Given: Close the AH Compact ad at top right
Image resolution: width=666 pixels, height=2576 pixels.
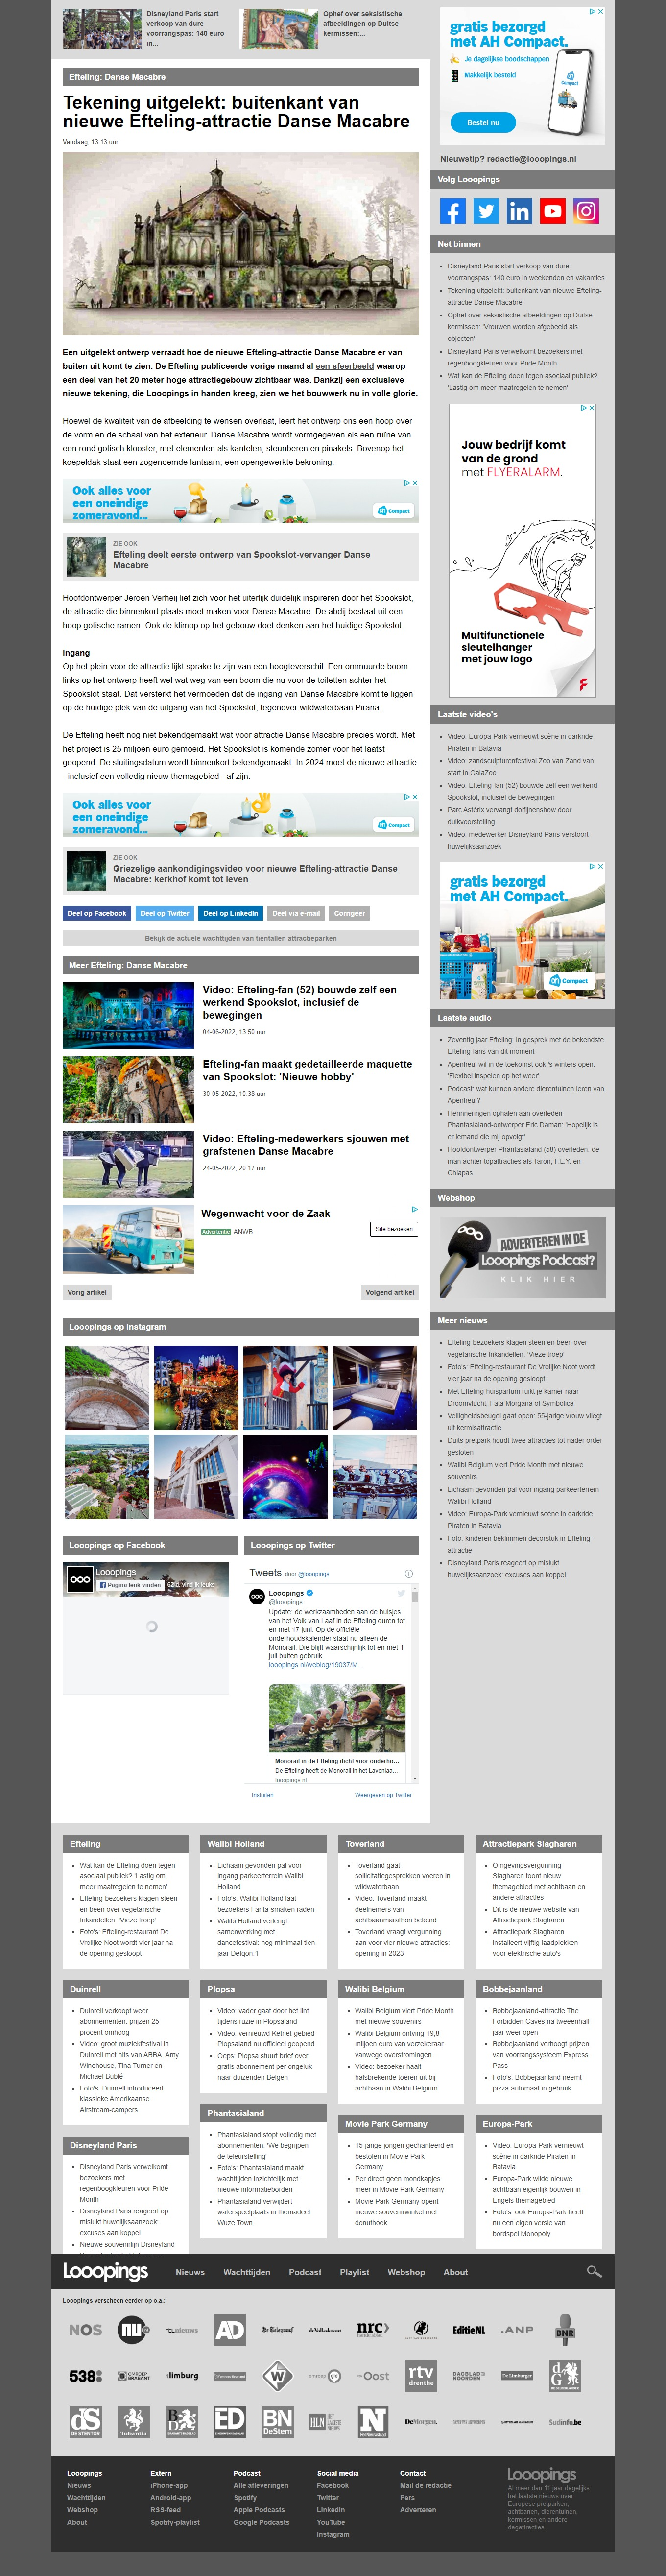Looking at the screenshot, I should coord(600,11).
